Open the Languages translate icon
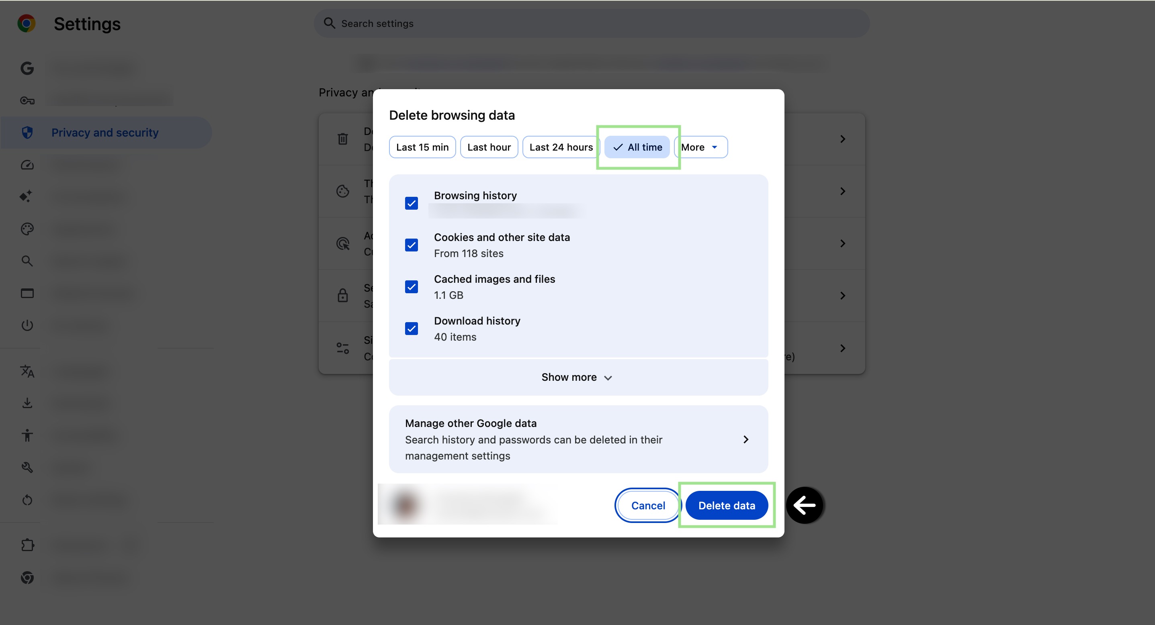Screen dimensions: 1155x625 (27, 371)
